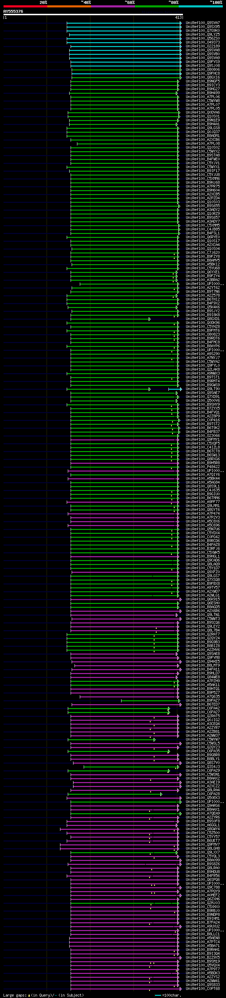
Task: Select hit label UniRef100_Q9LYZ5
Action: coord(203,34)
